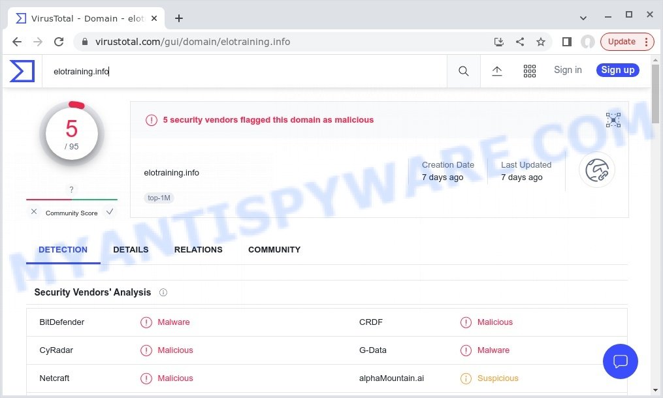
Task: Click the address bar URL
Action: point(193,42)
